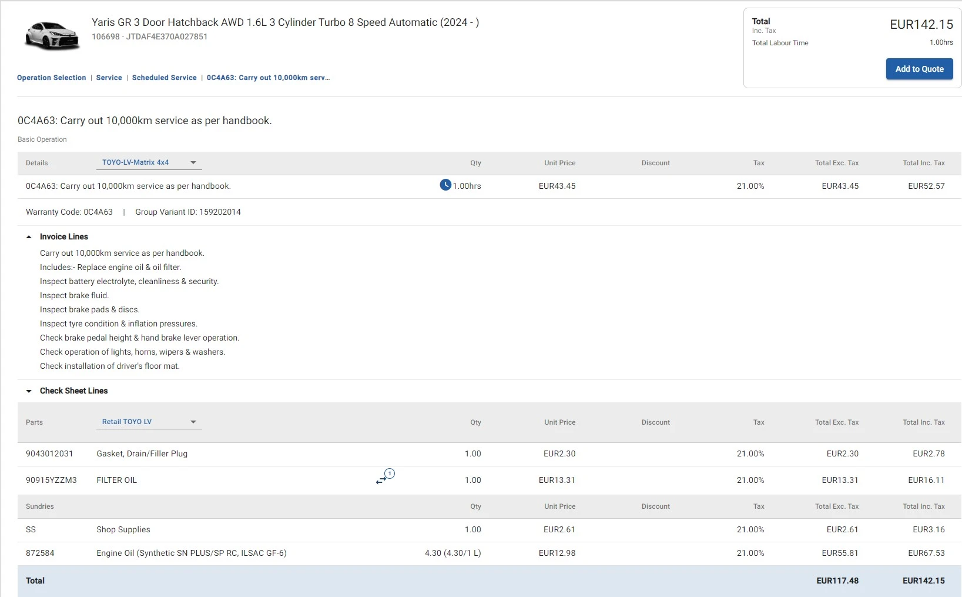Go to Operation Selection breadcrumb
Image resolution: width=962 pixels, height=597 pixels.
pos(52,78)
